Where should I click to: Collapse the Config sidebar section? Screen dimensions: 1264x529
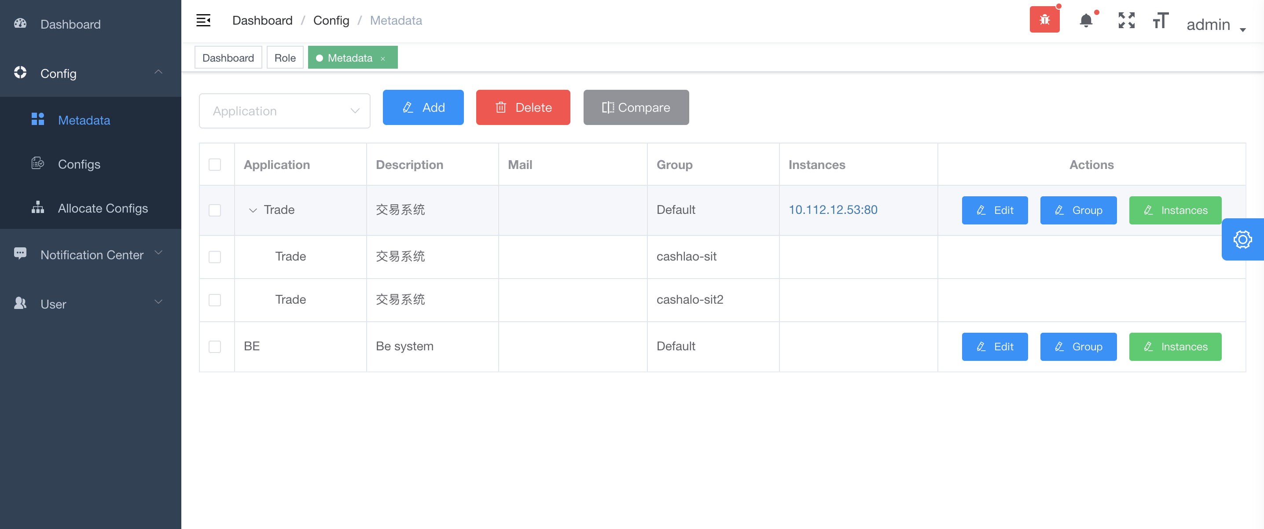(159, 73)
